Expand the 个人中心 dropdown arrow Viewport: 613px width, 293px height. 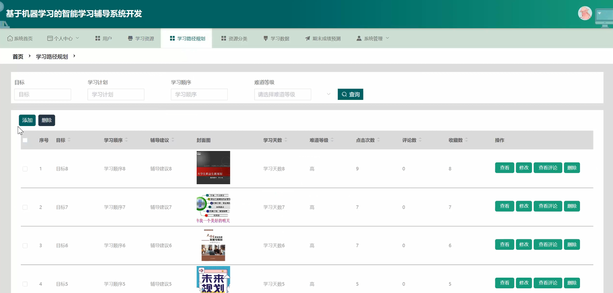(x=77, y=38)
